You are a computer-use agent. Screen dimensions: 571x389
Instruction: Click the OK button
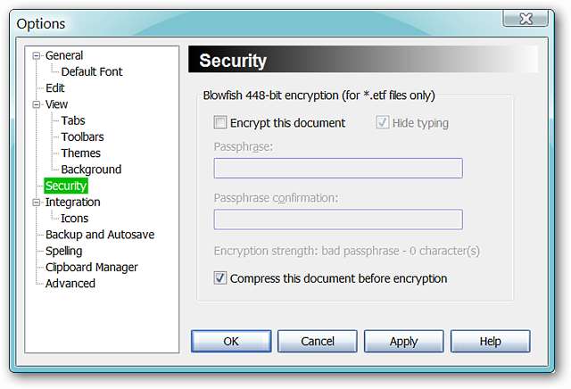click(231, 341)
